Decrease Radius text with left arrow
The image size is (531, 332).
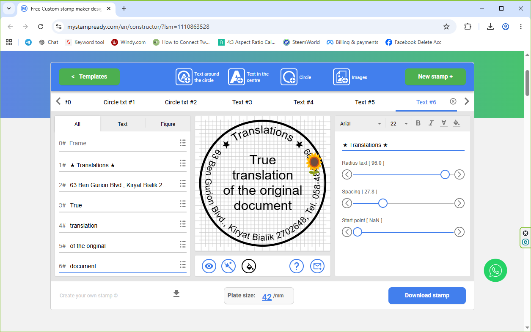347,174
